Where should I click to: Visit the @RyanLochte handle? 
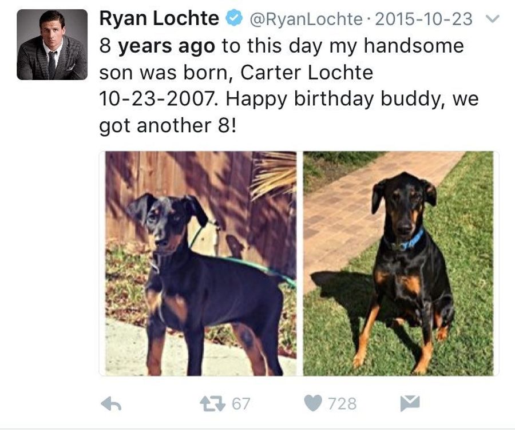coord(306,19)
